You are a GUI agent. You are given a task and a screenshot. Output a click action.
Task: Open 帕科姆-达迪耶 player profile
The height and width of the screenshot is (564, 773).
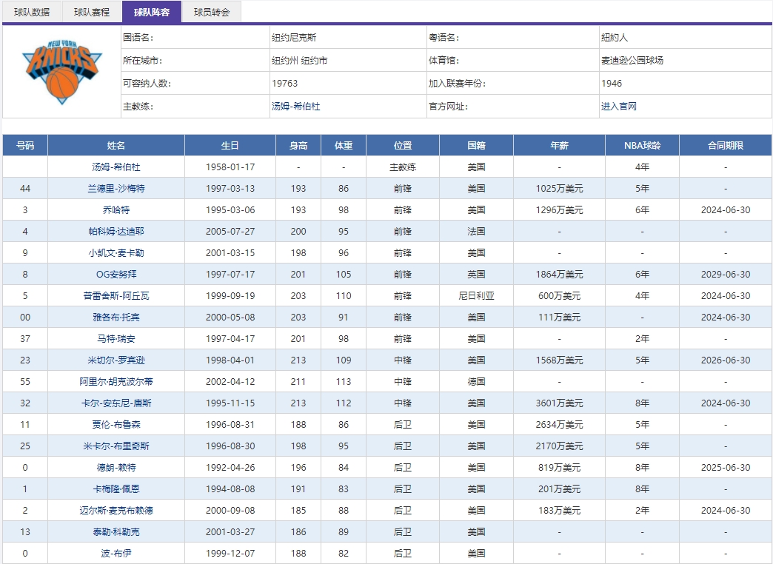118,231
